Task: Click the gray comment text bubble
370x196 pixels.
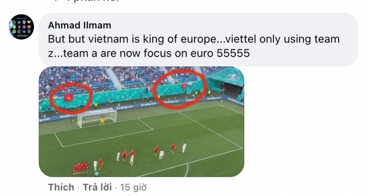Action: pyautogui.click(x=198, y=40)
